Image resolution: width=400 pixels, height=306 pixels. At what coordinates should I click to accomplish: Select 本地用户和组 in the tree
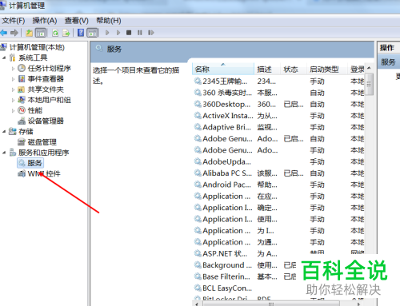[49, 100]
